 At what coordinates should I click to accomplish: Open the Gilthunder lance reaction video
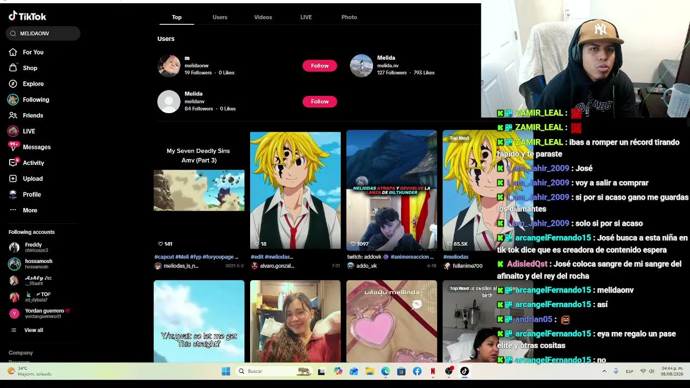(x=392, y=190)
